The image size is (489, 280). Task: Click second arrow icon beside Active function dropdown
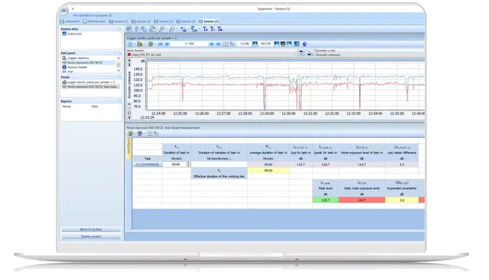[310, 53]
